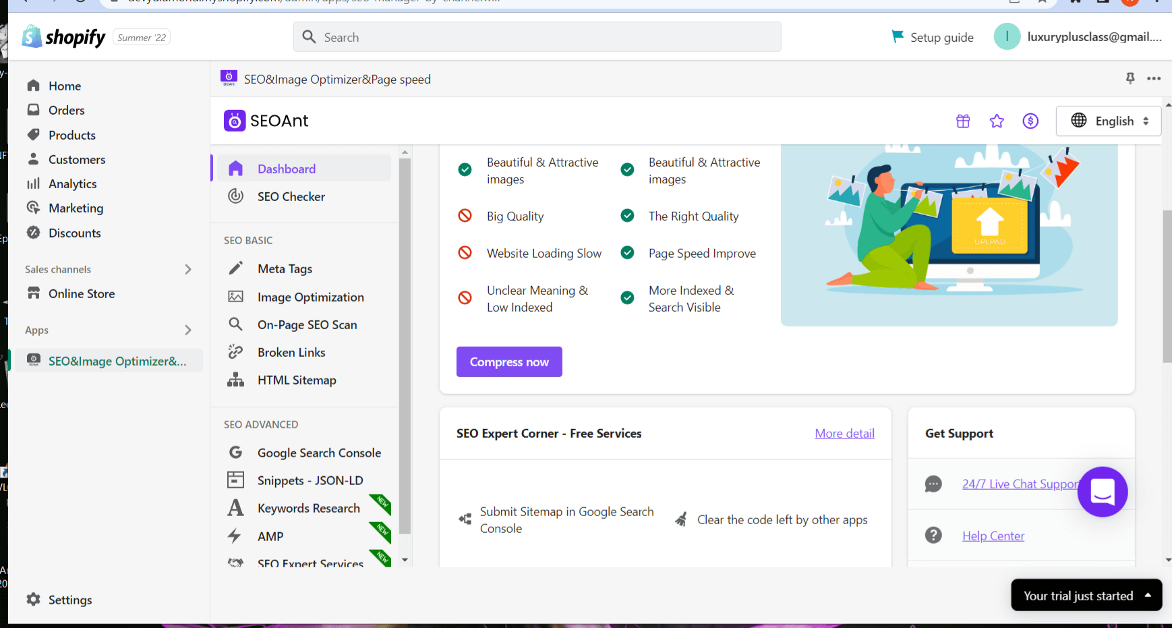The width and height of the screenshot is (1172, 628).
Task: Open SEO Checker in SEOAnt menu
Action: [291, 196]
